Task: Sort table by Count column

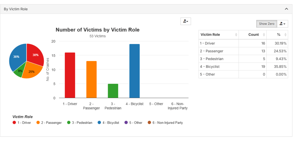Action: tap(253, 35)
